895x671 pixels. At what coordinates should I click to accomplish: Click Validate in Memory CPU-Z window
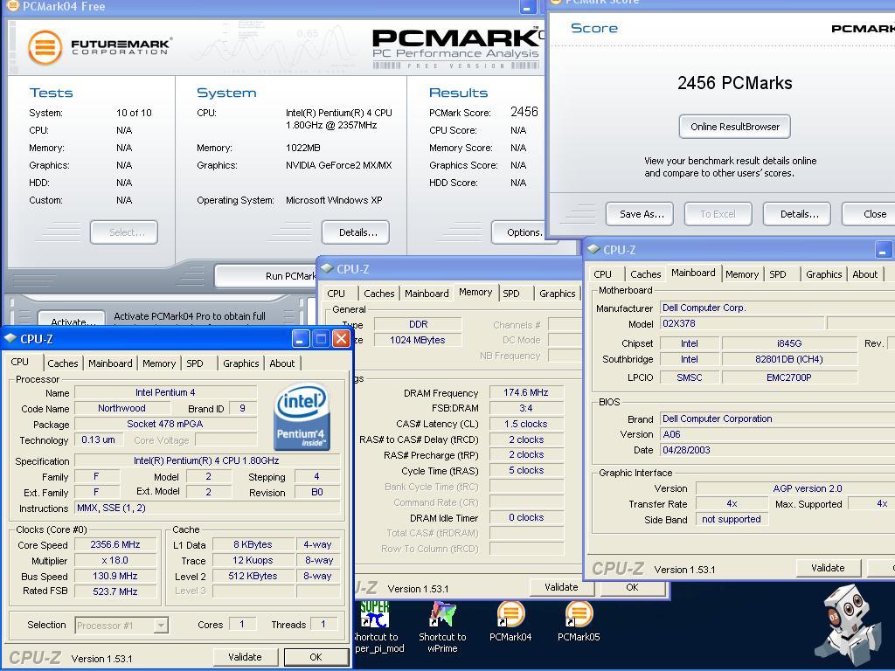561,587
